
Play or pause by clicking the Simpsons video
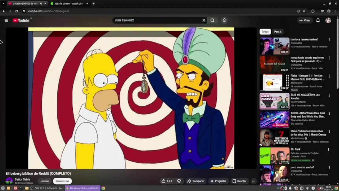coord(131,98)
